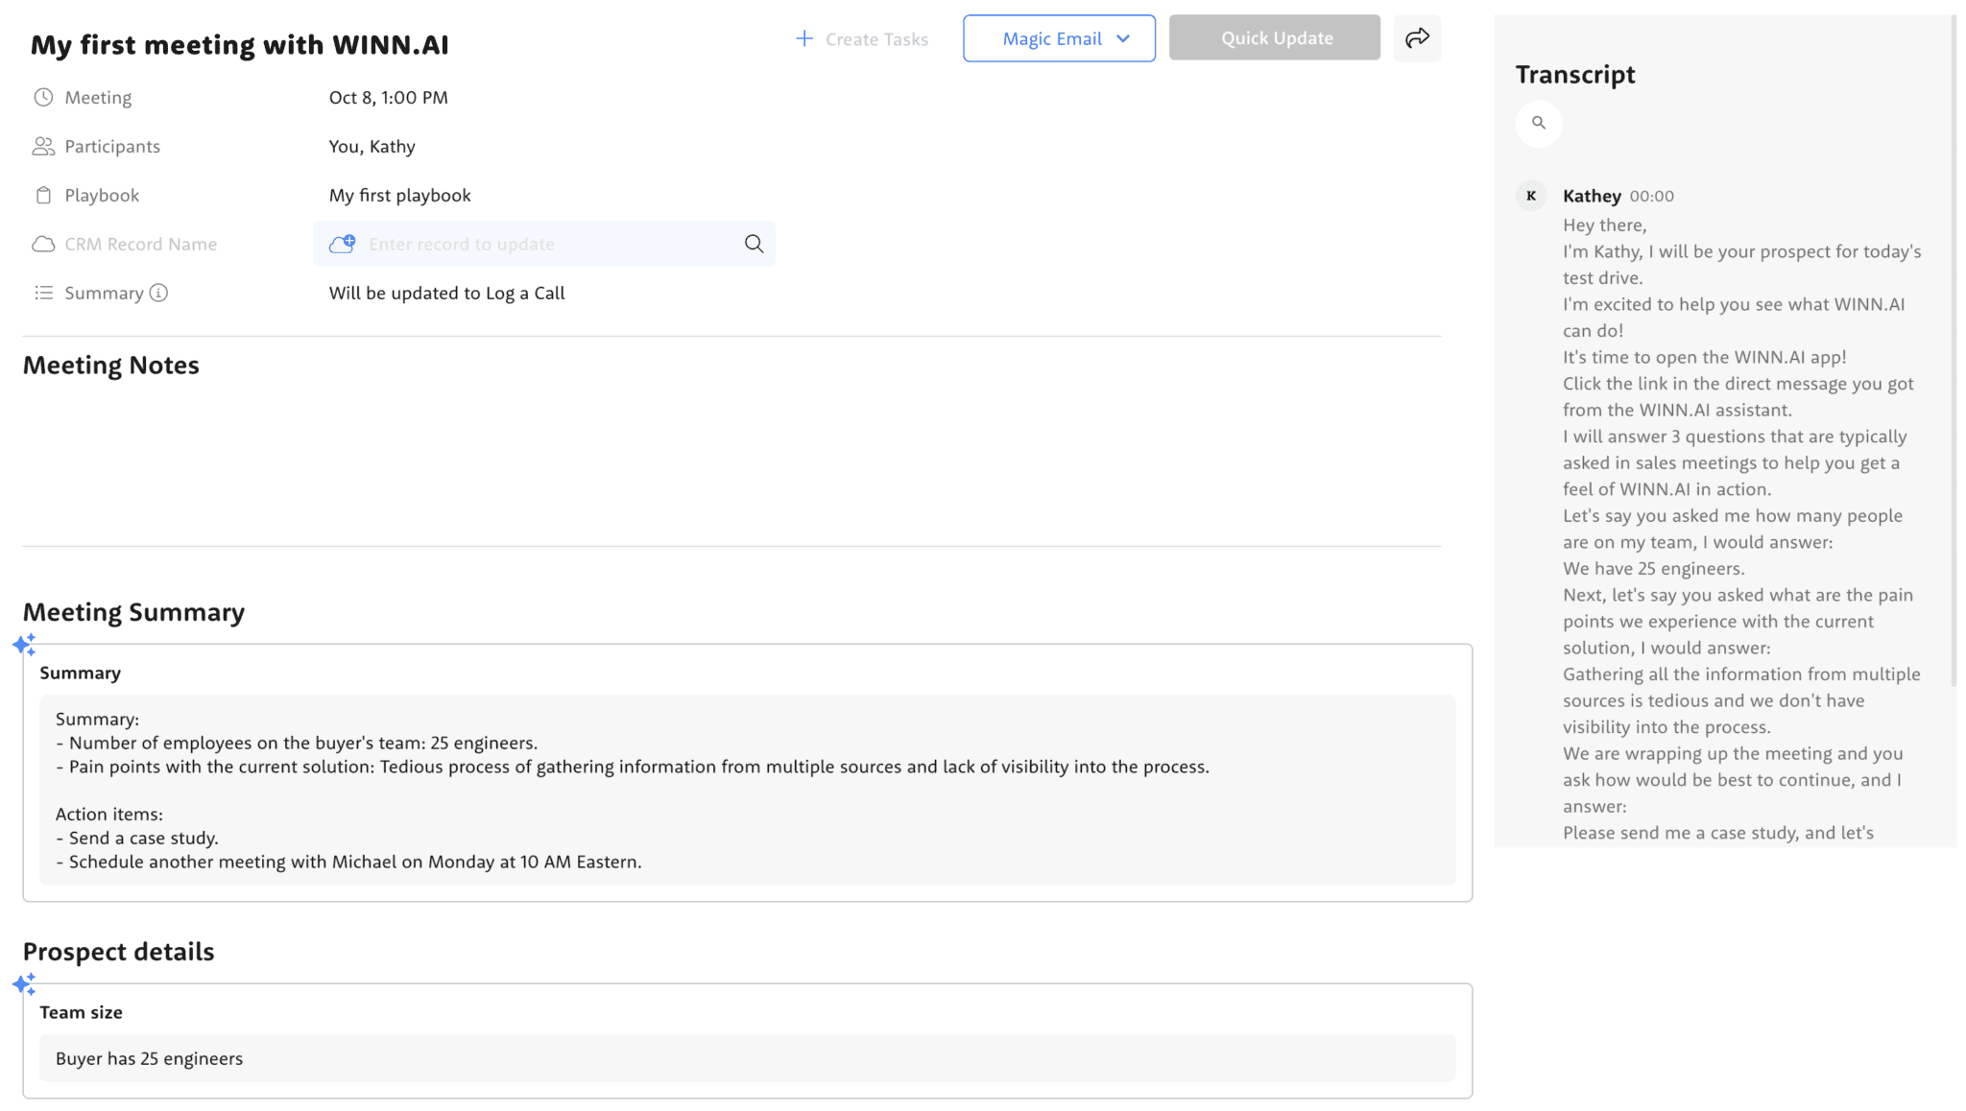Click the 'Hey there,' transcript line

[x=1605, y=225]
